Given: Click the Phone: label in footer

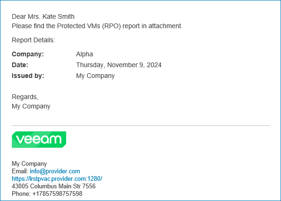Looking at the screenshot, I should pos(21,193).
